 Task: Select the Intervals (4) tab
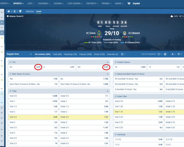pyautogui.click(x=113, y=54)
